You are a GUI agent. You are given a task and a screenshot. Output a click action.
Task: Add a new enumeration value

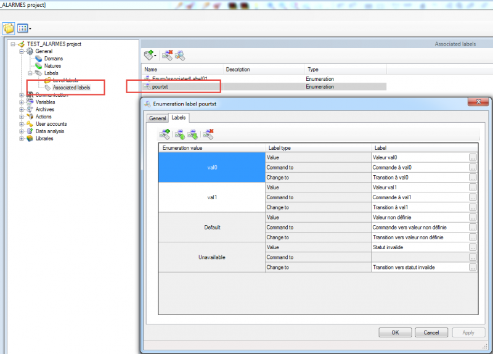(x=165, y=134)
